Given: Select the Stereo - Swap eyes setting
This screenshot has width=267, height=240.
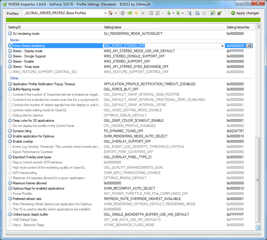Looking at the screenshot, I should (x=129, y=67).
